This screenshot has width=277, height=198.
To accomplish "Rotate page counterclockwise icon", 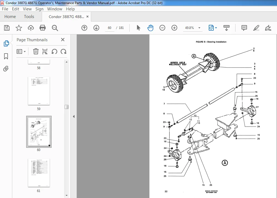I will click(54, 51).
